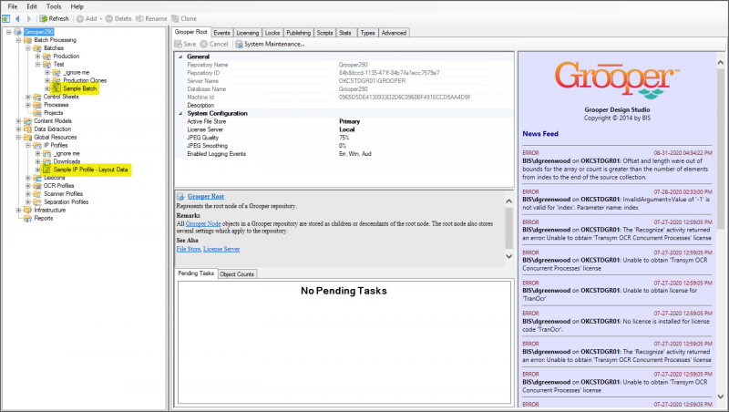Click the Rename toolbar button

click(x=151, y=18)
